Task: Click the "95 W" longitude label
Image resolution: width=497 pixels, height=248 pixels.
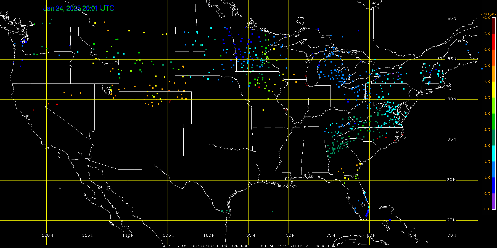Action: [250, 235]
